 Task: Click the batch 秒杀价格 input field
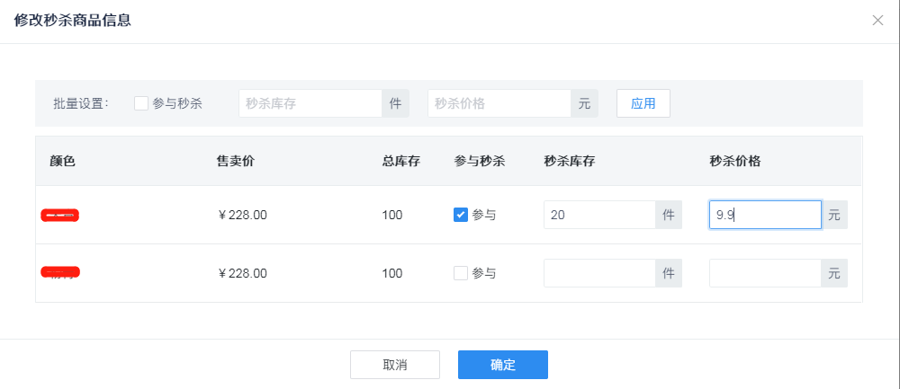pos(499,103)
